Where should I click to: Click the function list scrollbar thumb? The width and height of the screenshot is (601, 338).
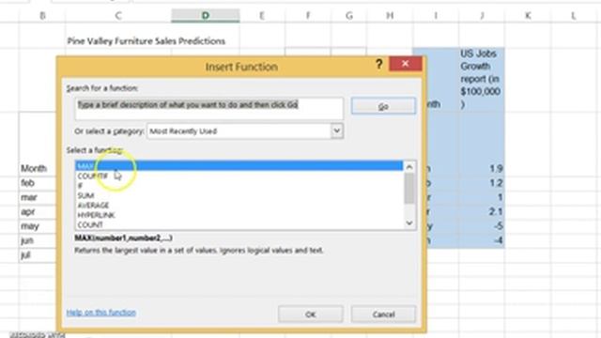[409, 188]
